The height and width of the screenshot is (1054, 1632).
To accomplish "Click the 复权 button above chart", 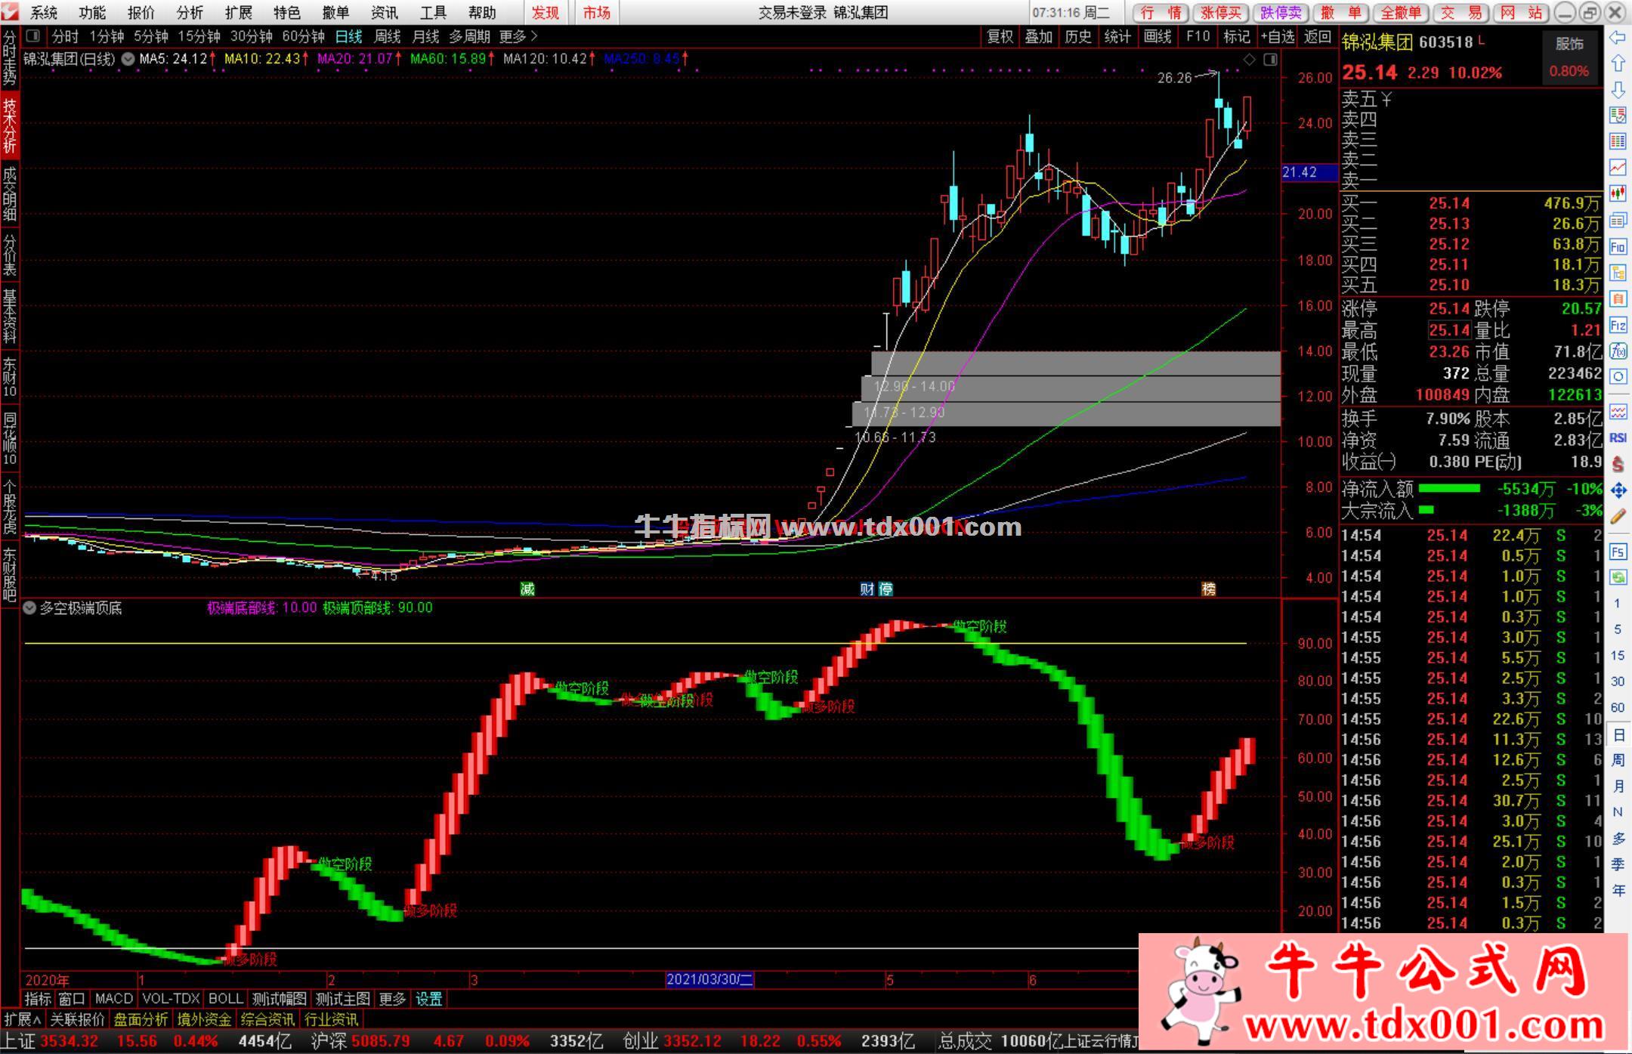I will coord(1000,36).
